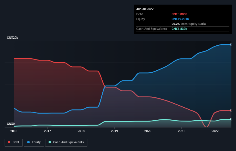The image size is (236, 151).
Task: Select the Equity endpoint marker at Jun 2022
Action: [231, 44]
